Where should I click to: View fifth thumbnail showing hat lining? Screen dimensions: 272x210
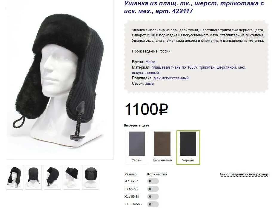click(90, 177)
